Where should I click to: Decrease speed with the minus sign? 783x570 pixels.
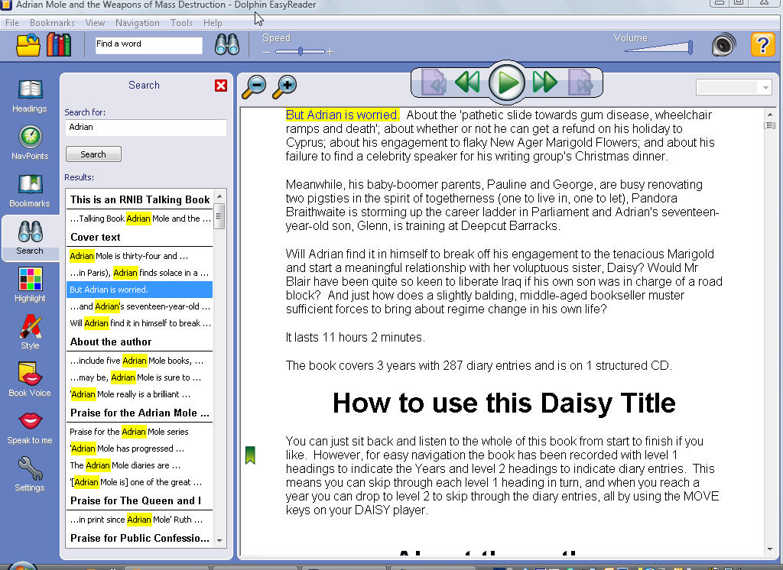(x=267, y=52)
